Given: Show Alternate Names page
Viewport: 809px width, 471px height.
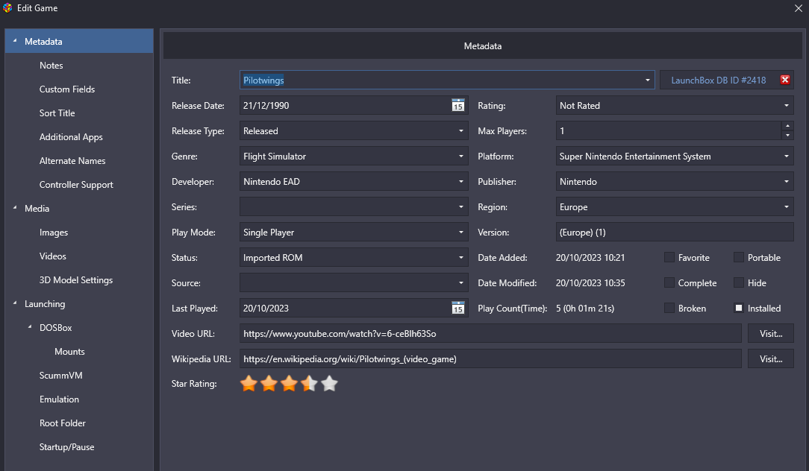Looking at the screenshot, I should coord(72,161).
